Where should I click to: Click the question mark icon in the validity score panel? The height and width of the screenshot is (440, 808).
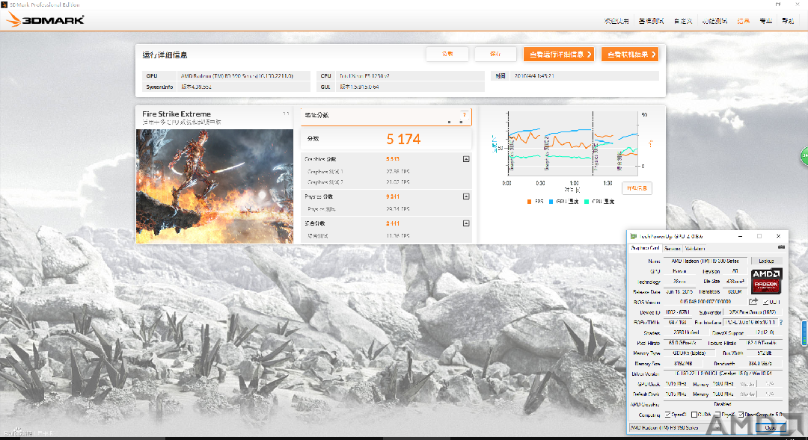coord(465,115)
